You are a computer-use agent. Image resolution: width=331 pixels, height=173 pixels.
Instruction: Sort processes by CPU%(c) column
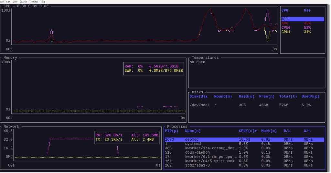point(248,131)
